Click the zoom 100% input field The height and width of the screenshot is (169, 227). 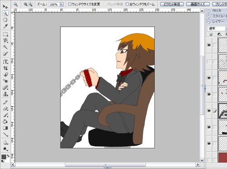coord(54,5)
